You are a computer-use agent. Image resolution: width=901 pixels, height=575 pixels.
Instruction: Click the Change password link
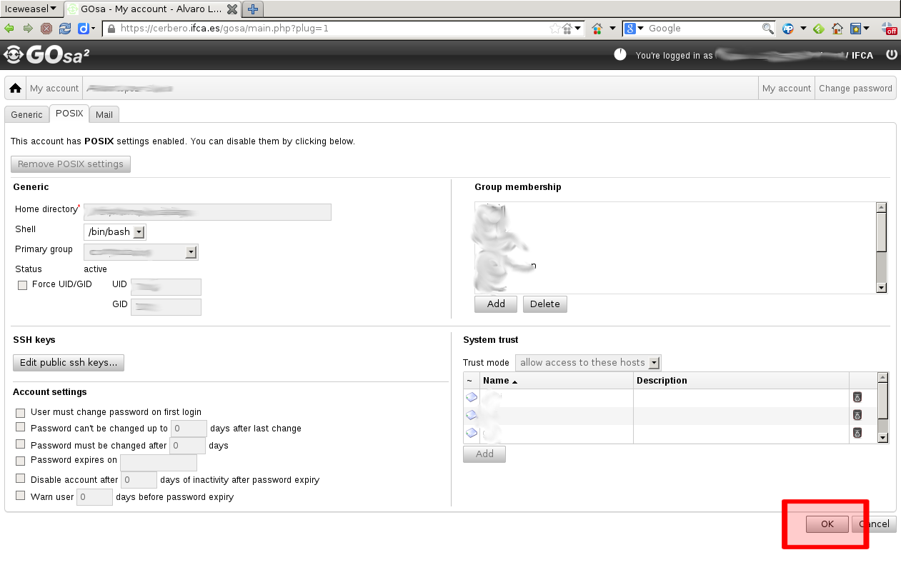point(855,89)
